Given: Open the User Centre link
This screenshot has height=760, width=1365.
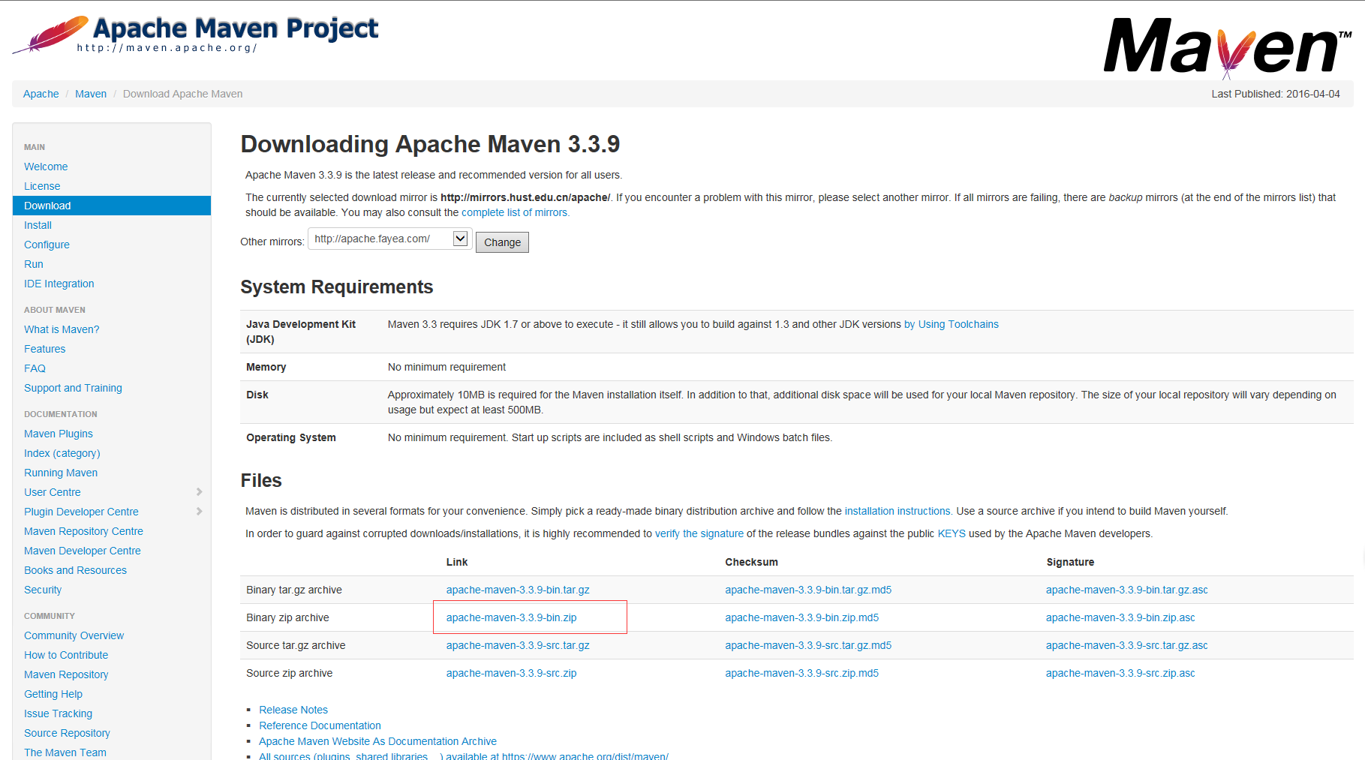Looking at the screenshot, I should (53, 492).
